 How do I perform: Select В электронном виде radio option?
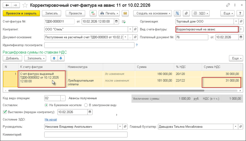86,105
